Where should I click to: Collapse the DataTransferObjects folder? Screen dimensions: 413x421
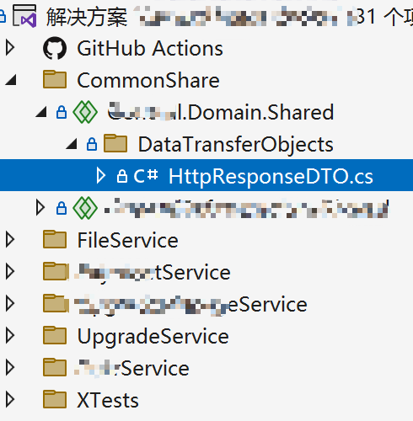(x=72, y=144)
